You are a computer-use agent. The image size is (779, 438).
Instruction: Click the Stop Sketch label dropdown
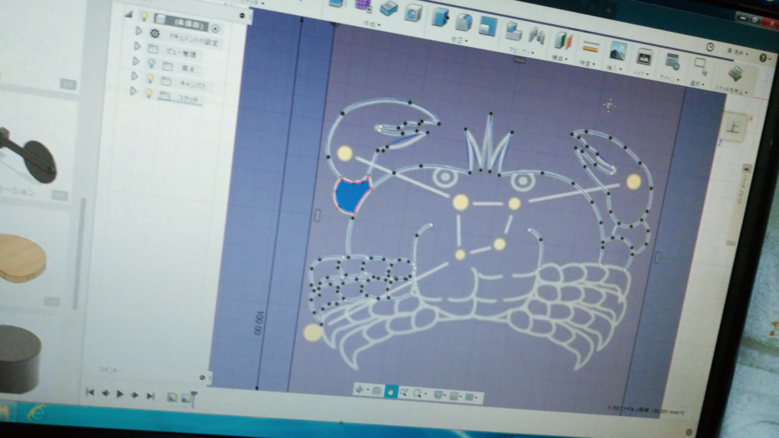(731, 90)
